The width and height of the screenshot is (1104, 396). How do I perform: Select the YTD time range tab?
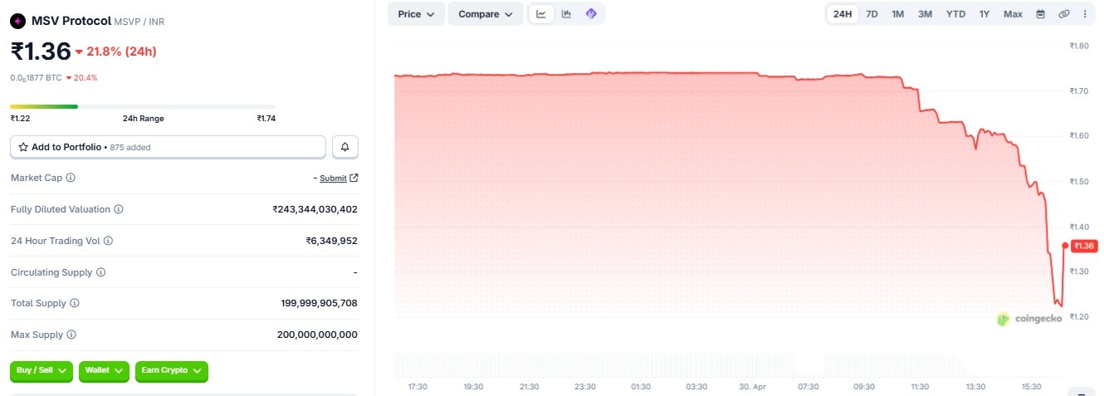click(x=956, y=14)
